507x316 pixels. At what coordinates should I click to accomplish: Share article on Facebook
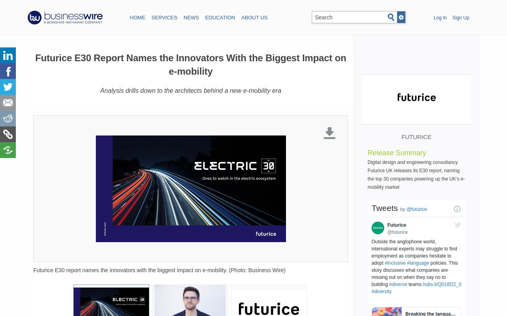tap(8, 71)
